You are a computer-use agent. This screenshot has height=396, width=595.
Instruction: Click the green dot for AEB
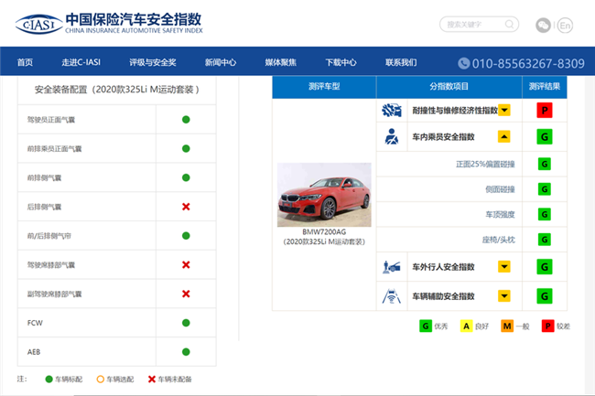point(186,352)
